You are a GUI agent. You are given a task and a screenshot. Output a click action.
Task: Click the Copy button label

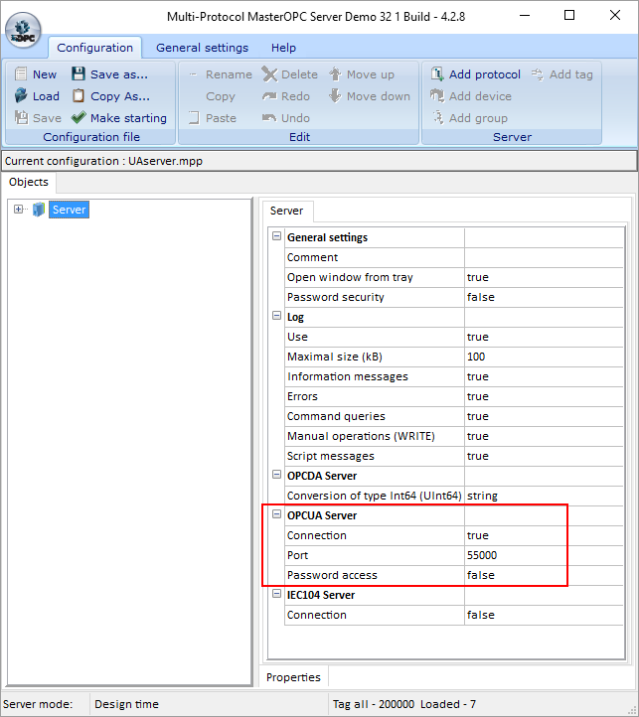tap(221, 96)
